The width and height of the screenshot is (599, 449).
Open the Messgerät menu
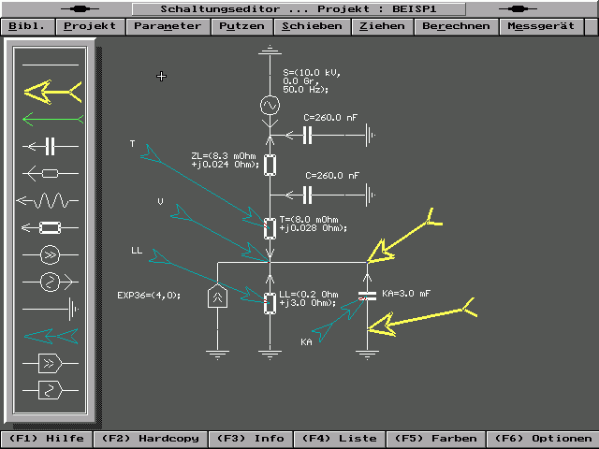542,26
